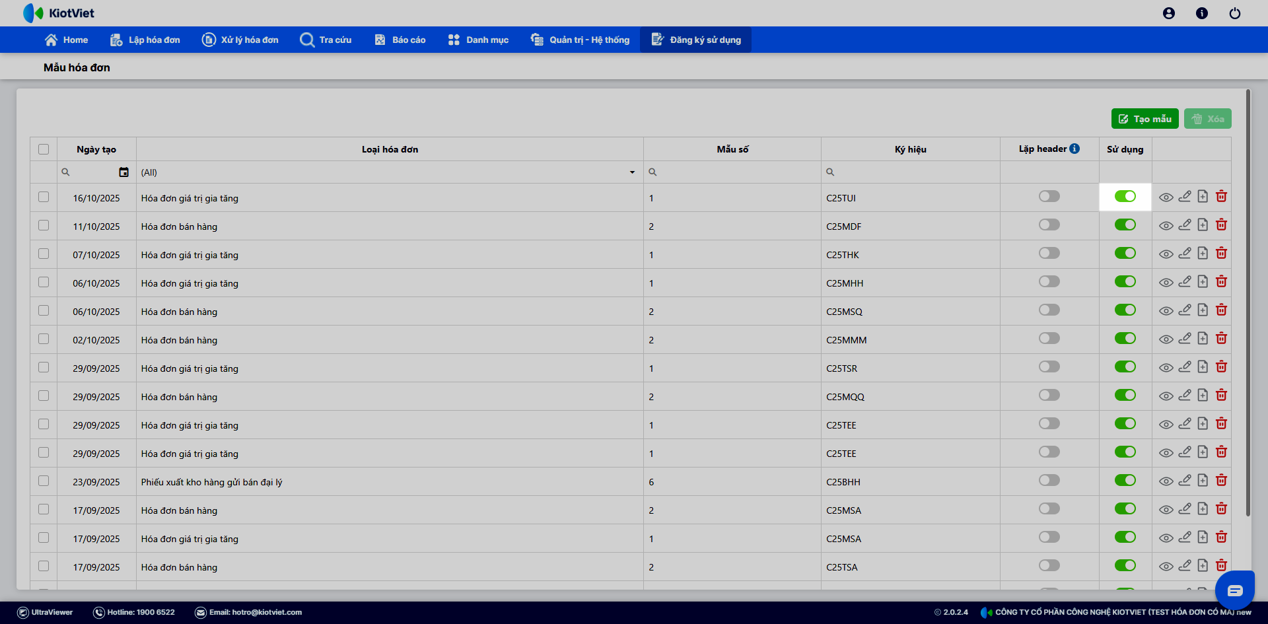Open Quản trị - Hệ thống menu
The image size is (1268, 624).
pos(580,40)
